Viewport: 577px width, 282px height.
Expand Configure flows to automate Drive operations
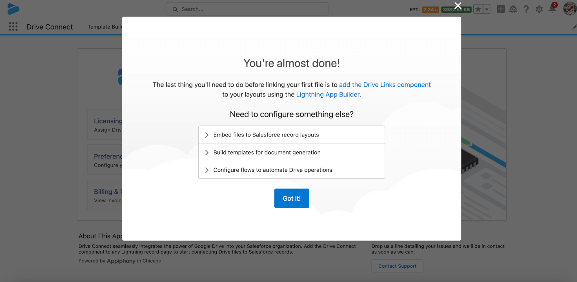point(292,170)
